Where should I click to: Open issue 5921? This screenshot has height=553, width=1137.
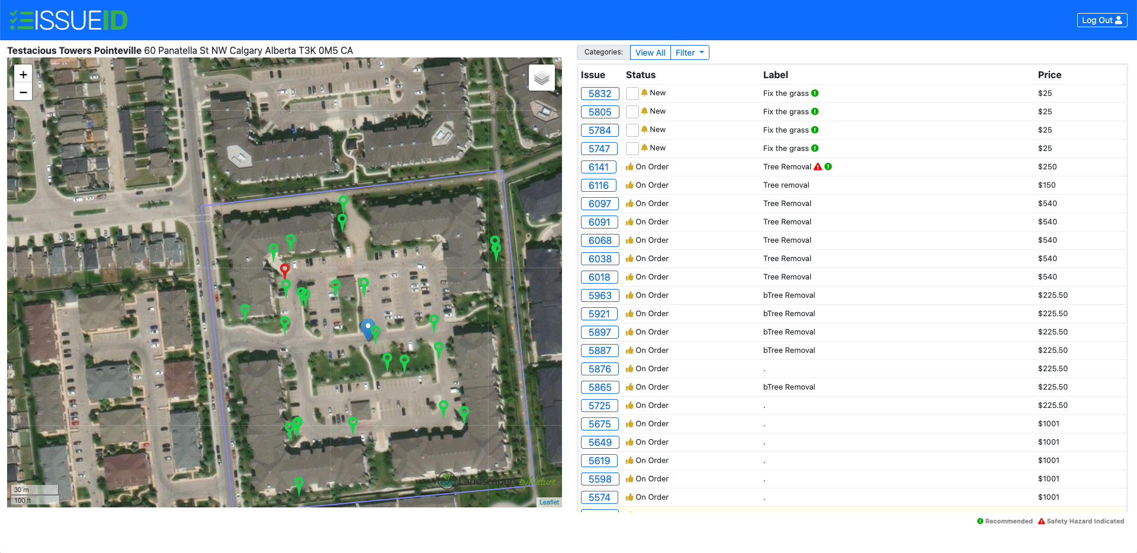click(x=599, y=314)
